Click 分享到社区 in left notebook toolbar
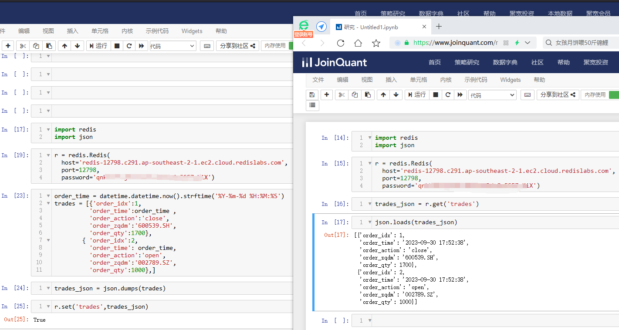Screen dimensions: 619x330 [x=238, y=46]
